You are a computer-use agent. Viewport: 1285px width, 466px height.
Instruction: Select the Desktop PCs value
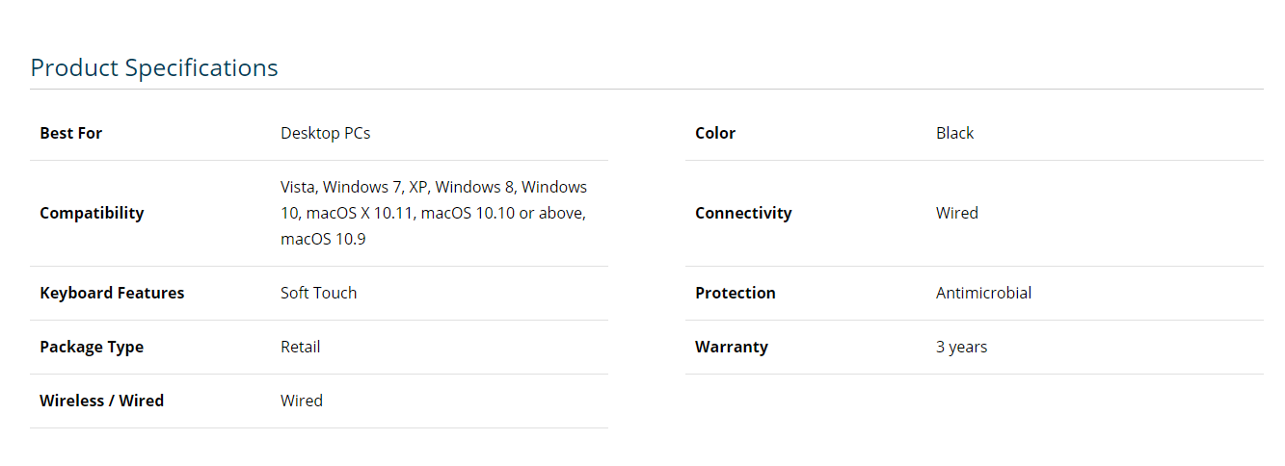click(x=325, y=133)
